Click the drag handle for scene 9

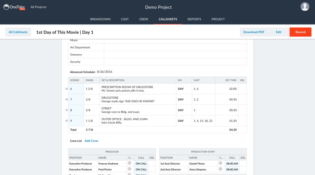pos(67,121)
